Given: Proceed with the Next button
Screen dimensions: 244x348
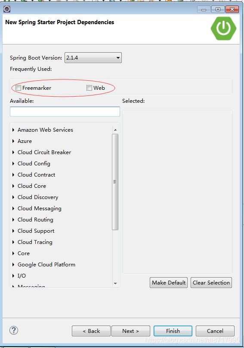Looking at the screenshot, I should click(x=131, y=331).
